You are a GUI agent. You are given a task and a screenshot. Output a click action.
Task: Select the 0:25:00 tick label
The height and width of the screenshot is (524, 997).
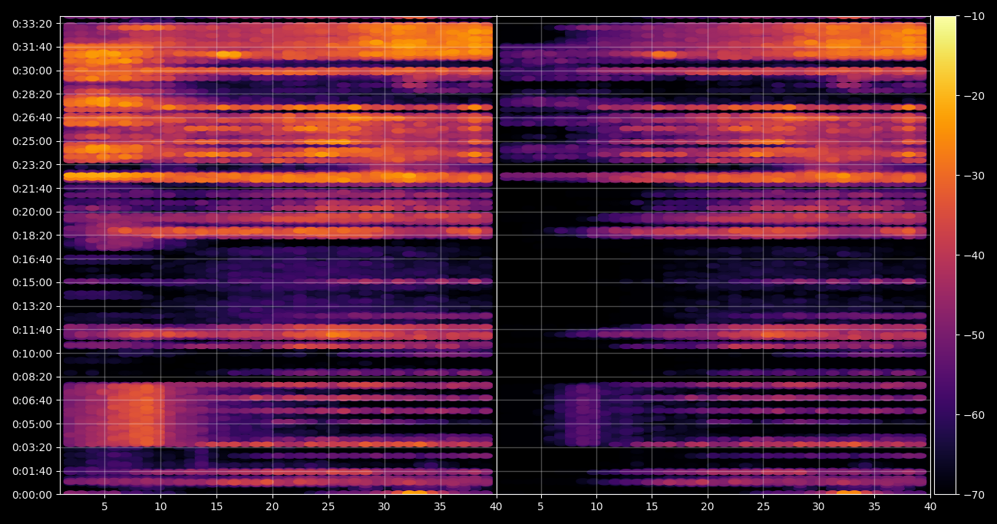[32, 141]
